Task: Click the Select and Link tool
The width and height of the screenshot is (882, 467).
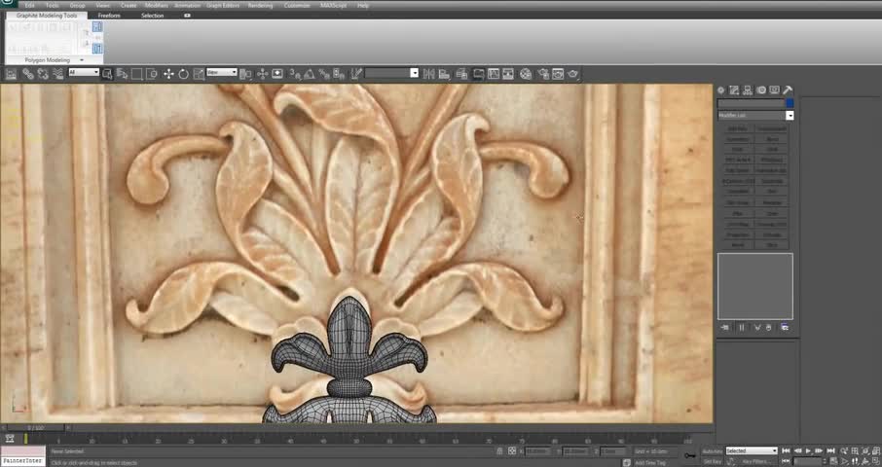Action: (x=28, y=74)
